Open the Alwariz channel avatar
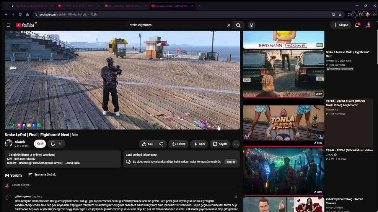Image resolution: width=378 pixels, height=212 pixels. (9, 143)
